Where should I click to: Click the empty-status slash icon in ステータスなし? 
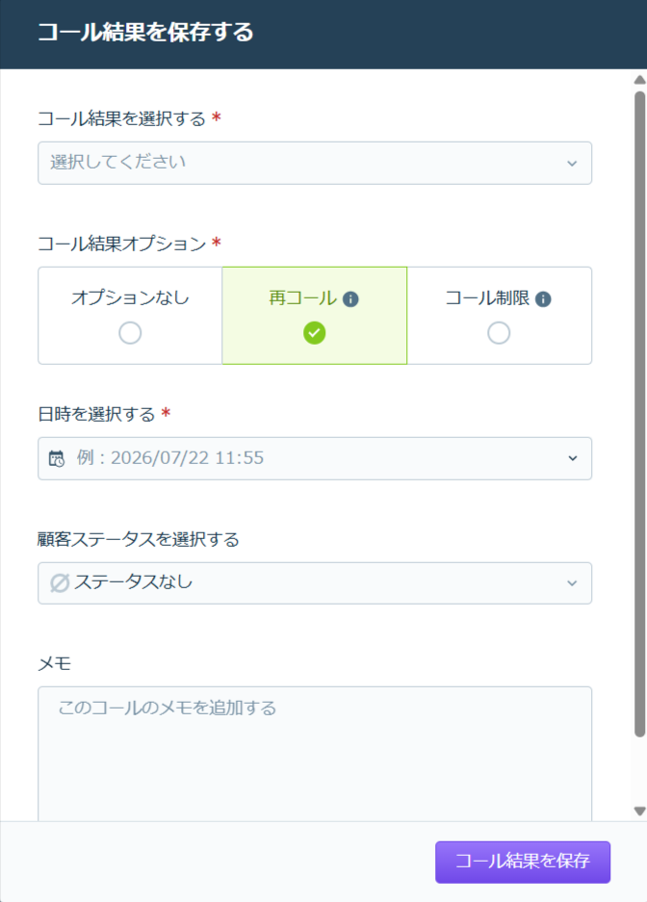[x=60, y=582]
